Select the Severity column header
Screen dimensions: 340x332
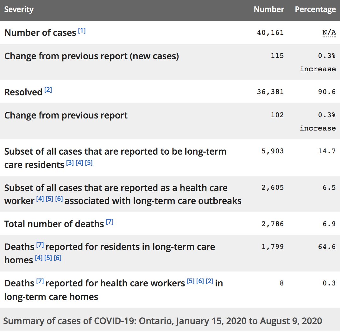[19, 9]
